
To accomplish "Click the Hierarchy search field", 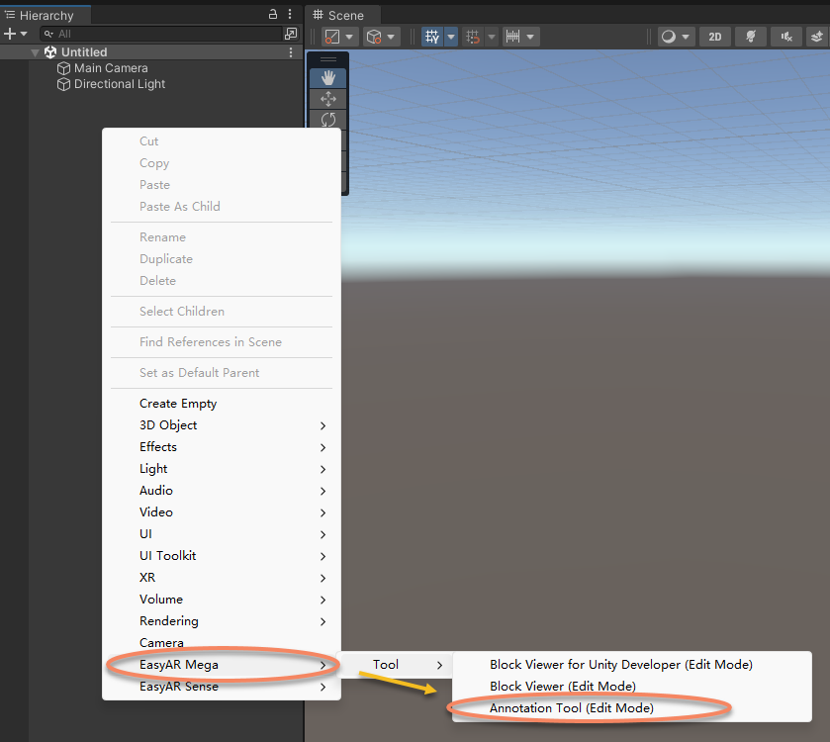I will [x=163, y=34].
